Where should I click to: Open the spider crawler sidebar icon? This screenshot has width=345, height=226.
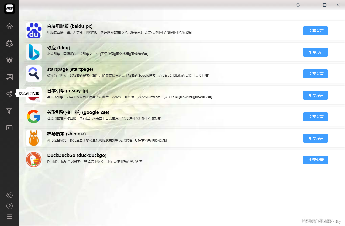[x=9, y=60]
